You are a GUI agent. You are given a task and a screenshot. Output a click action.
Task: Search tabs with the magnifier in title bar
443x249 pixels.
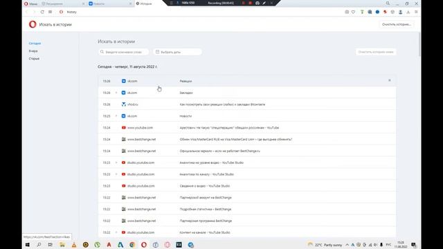tap(388, 3)
